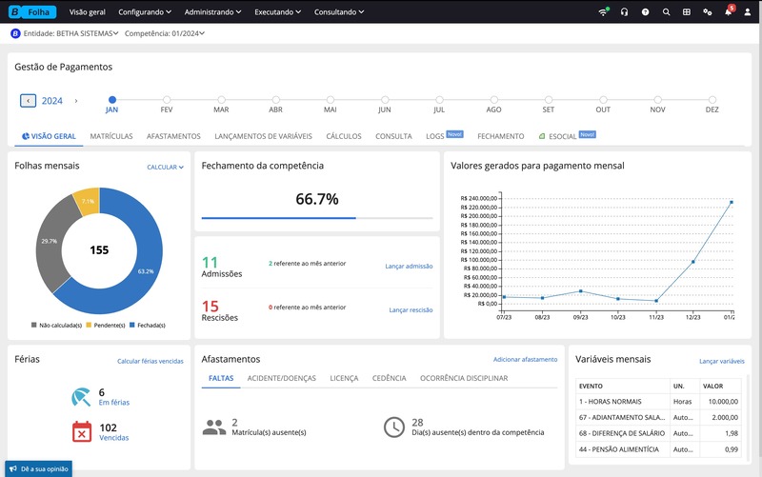Click the headset support icon
The height and width of the screenshot is (477, 762).
pos(624,12)
